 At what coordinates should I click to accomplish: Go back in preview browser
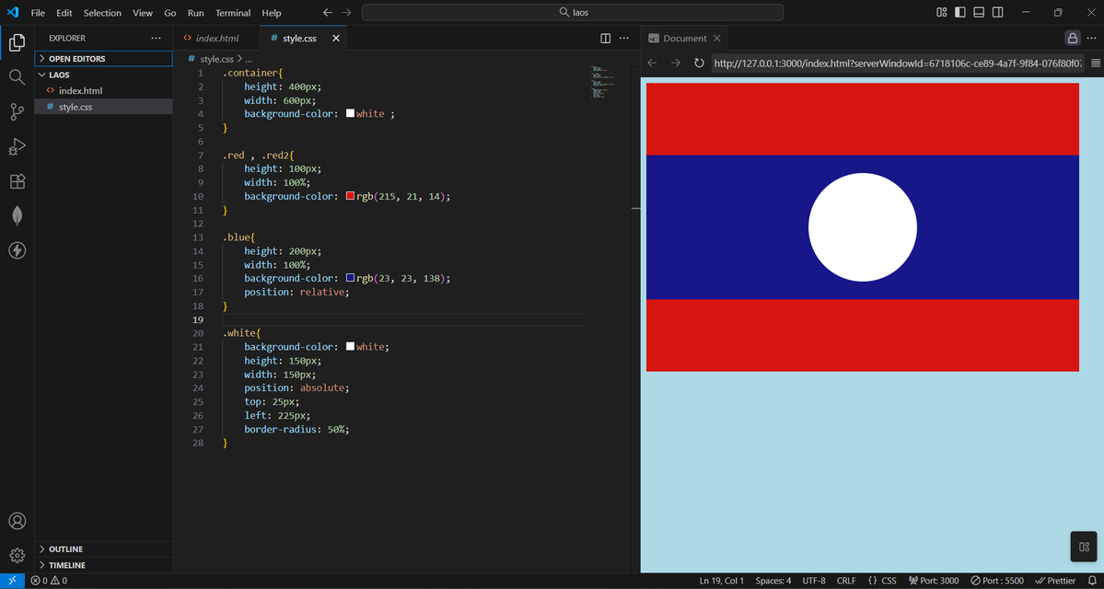652,64
